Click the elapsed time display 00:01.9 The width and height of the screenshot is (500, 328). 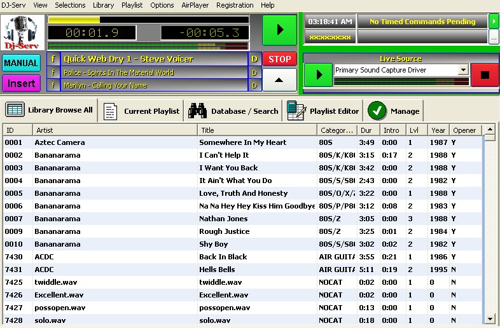pos(92,32)
